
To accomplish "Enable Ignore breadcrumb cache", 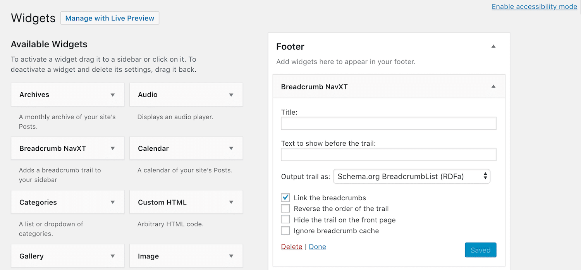I will pyautogui.click(x=285, y=230).
